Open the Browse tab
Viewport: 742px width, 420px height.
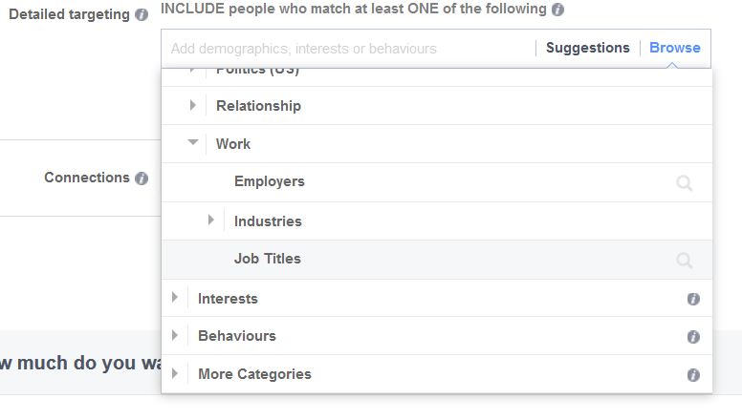(674, 48)
